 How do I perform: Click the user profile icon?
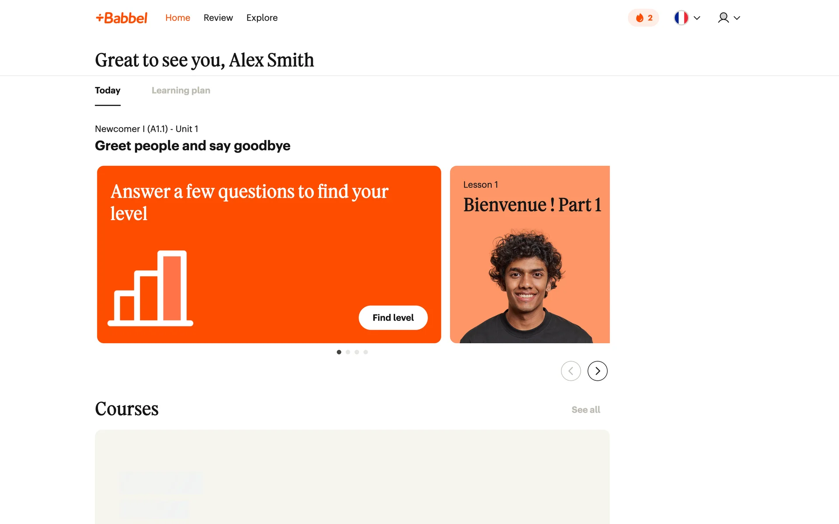pos(723,18)
